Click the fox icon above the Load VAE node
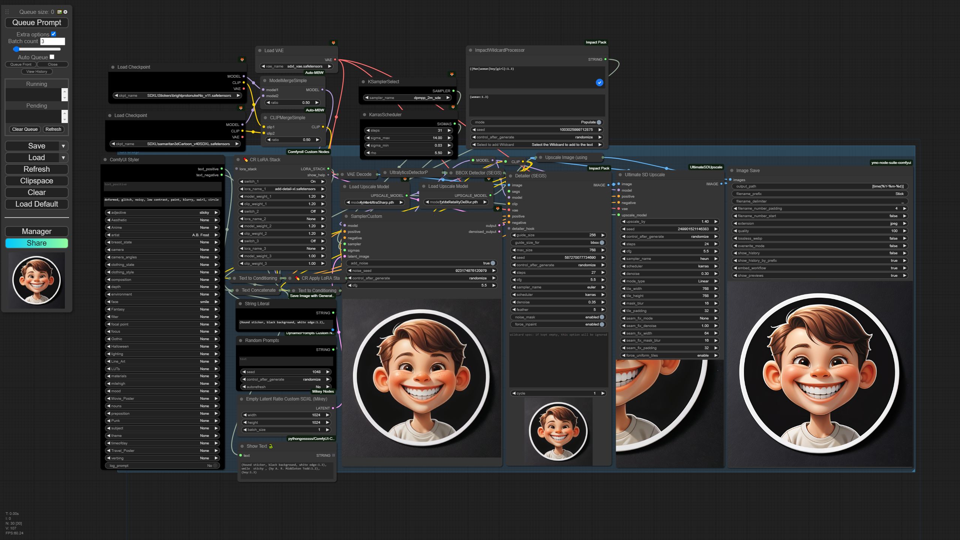The image size is (960, 540). tap(333, 43)
